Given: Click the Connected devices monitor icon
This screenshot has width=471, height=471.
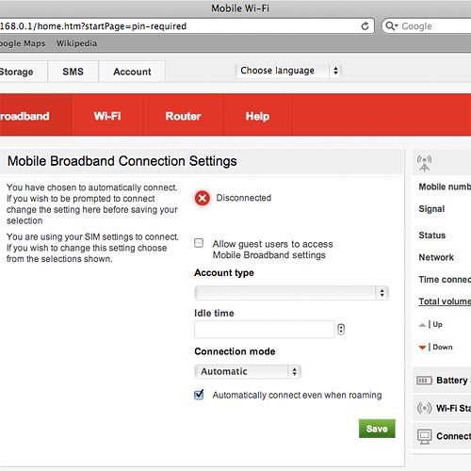Looking at the screenshot, I should pyautogui.click(x=425, y=436).
